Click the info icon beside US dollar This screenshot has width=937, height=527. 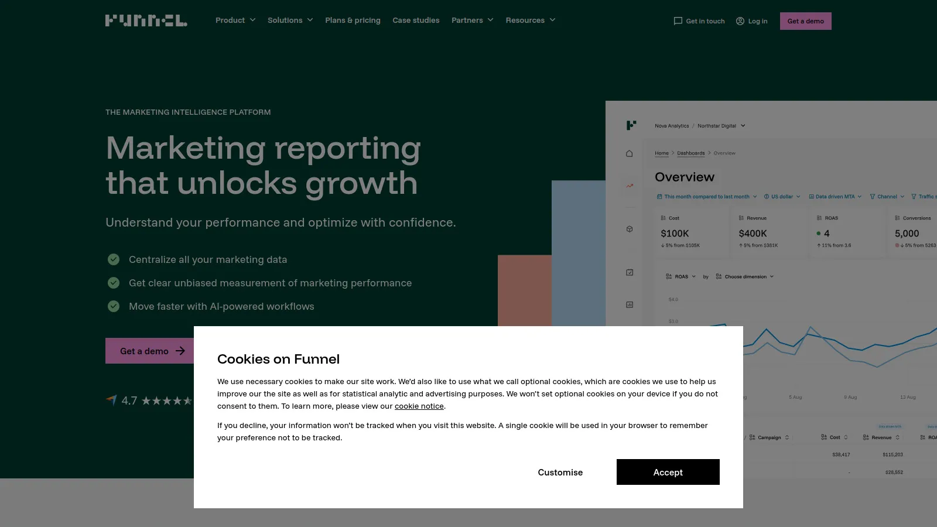tap(767, 197)
